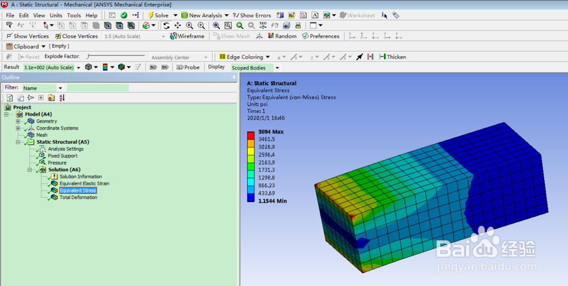Select Equivalent Elastic Strain result
This screenshot has height=286, width=568.
(x=85, y=183)
